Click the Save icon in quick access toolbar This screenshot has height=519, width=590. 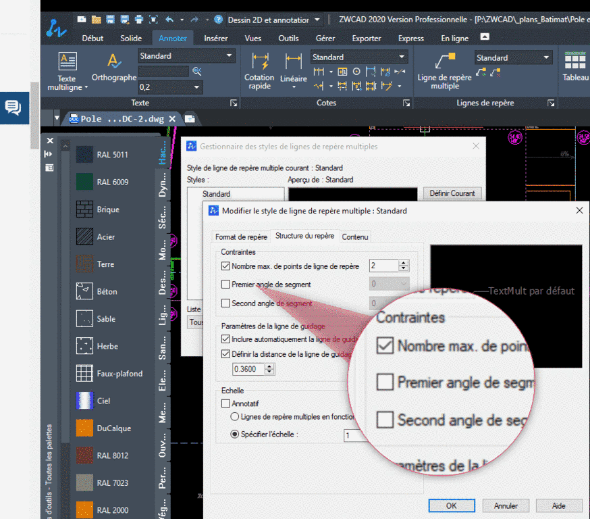[x=110, y=19]
